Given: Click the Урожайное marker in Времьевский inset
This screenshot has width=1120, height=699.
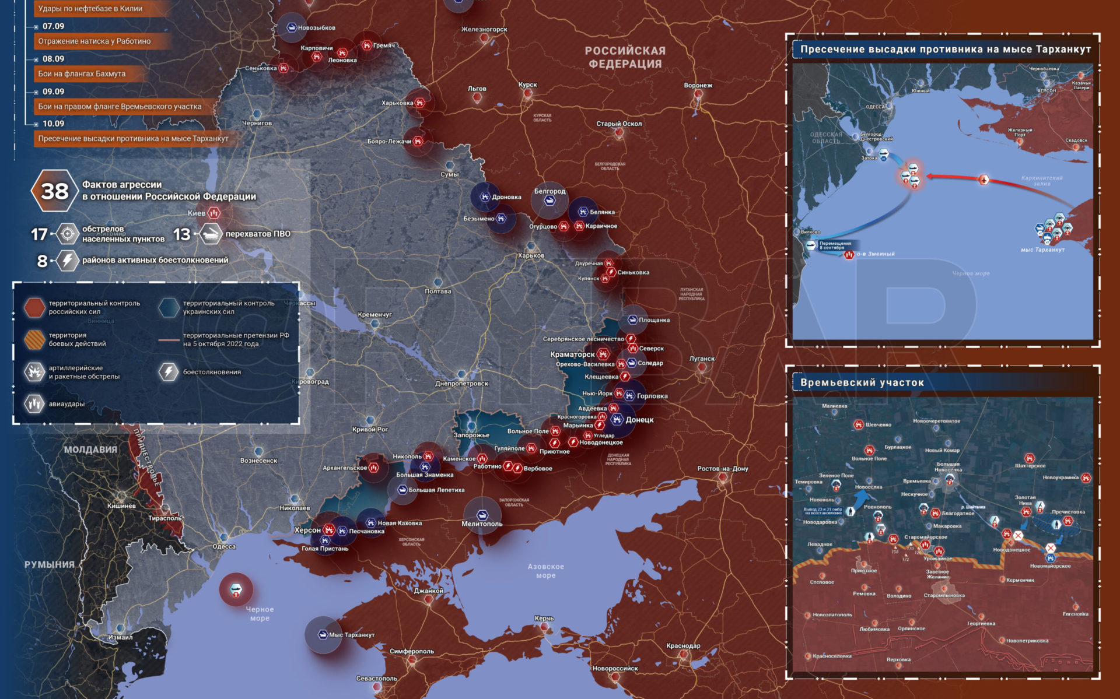Looking at the screenshot, I should click(x=939, y=551).
